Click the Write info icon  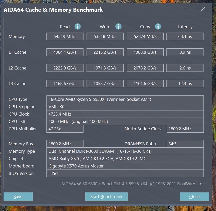tap(118, 26)
